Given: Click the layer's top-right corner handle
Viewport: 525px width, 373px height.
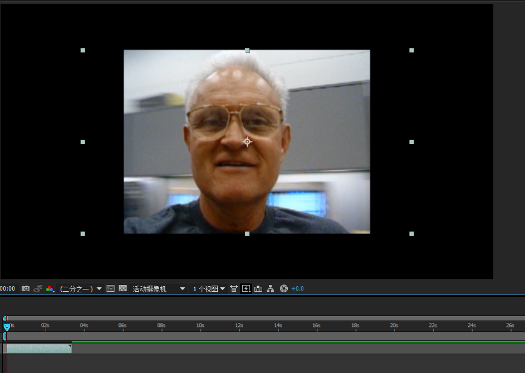Looking at the screenshot, I should coord(411,50).
